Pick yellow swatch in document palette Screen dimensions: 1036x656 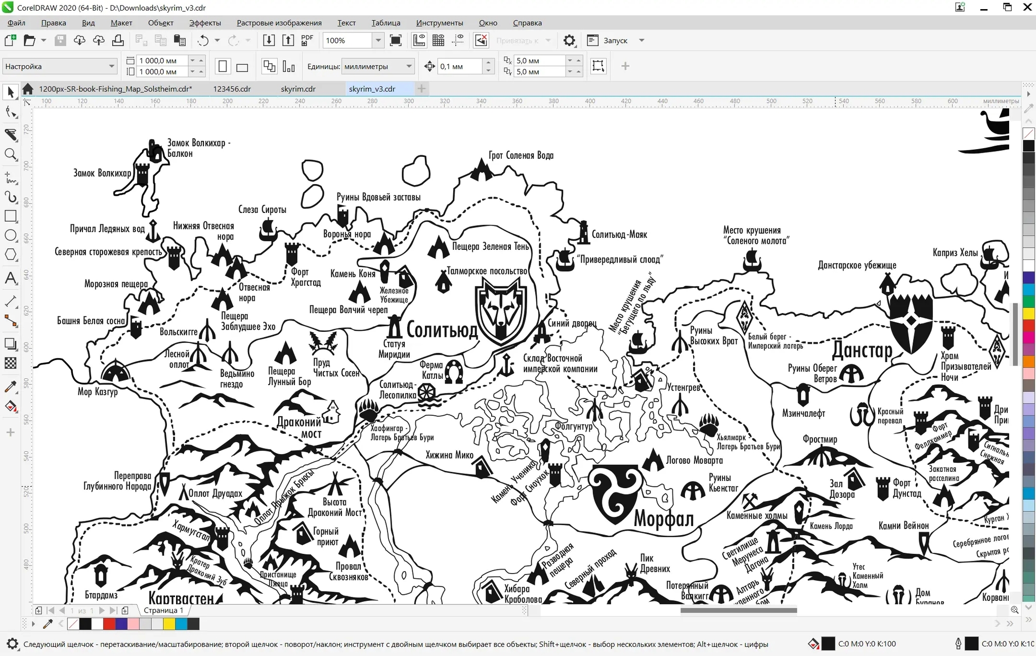pyautogui.click(x=169, y=624)
